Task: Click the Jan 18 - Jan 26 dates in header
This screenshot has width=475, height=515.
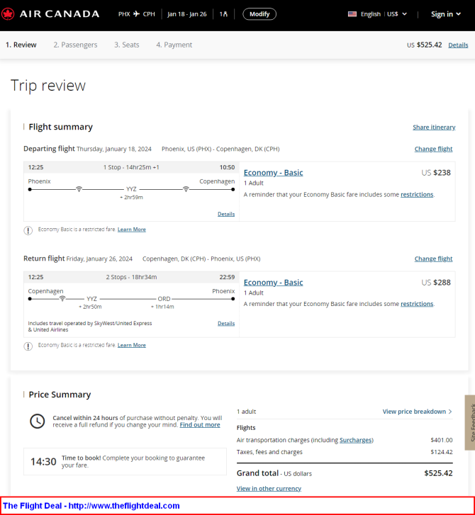Action: tap(186, 14)
